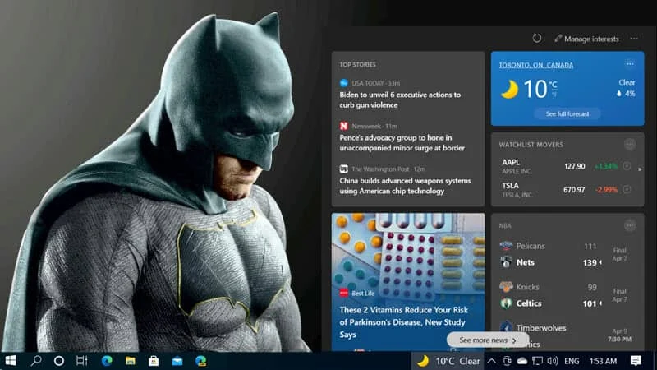The height and width of the screenshot is (370, 657).
Task: Click the Pelicans team logo
Action: (506, 246)
